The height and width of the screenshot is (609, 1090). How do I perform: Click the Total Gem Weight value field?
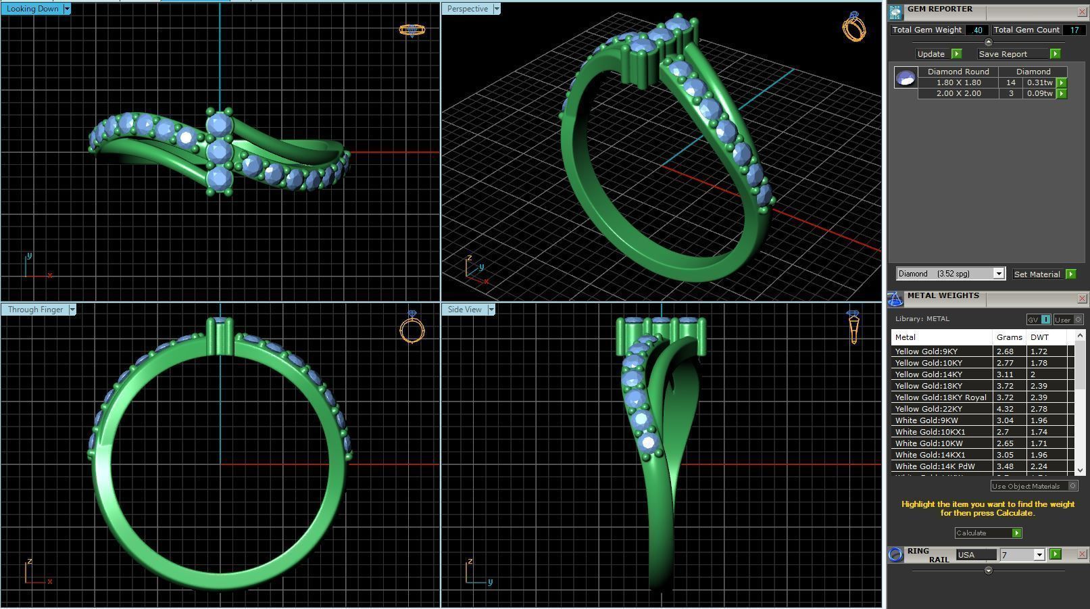tap(976, 30)
